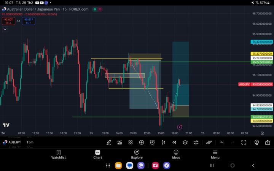Viewport: 274px width, 171px height.
Task: Open the drawing tools pencil icon
Action: (x=109, y=142)
